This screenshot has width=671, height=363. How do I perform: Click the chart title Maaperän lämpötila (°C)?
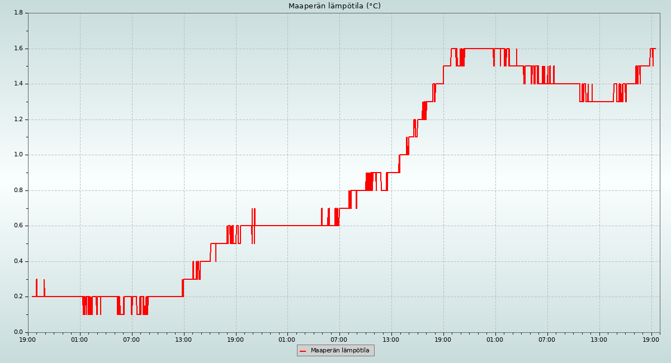coord(334,6)
